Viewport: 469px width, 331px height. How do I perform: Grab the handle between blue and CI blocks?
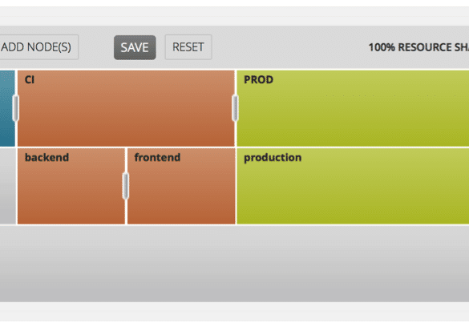pos(15,108)
